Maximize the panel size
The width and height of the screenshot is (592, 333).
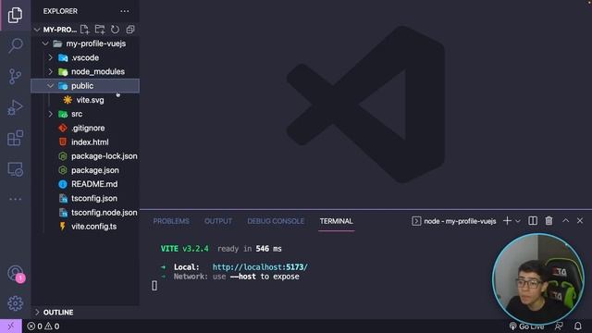point(565,221)
